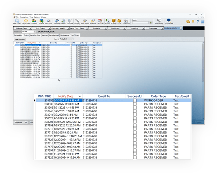Go to the Welcome Page tab
This screenshot has width=217, height=173.
(21, 28)
